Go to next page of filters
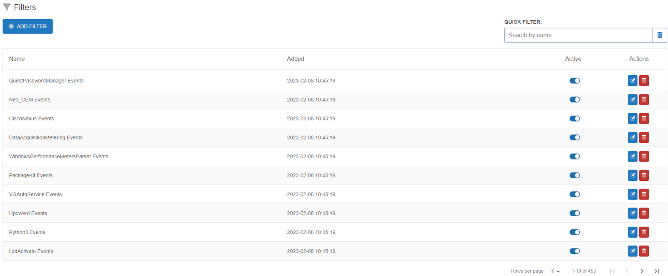The width and height of the screenshot is (668, 276). (x=642, y=271)
